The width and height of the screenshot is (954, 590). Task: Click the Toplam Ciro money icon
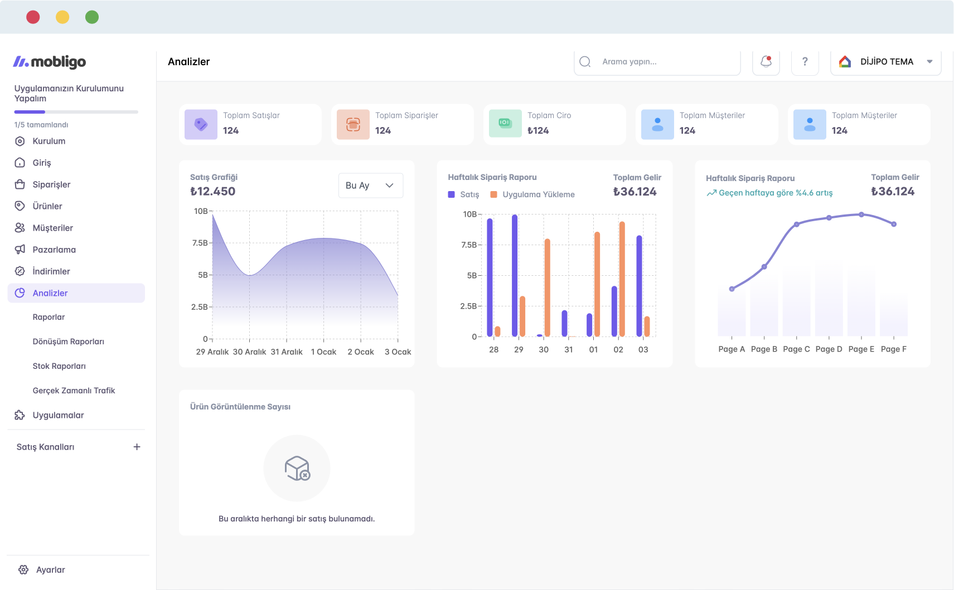[505, 124]
